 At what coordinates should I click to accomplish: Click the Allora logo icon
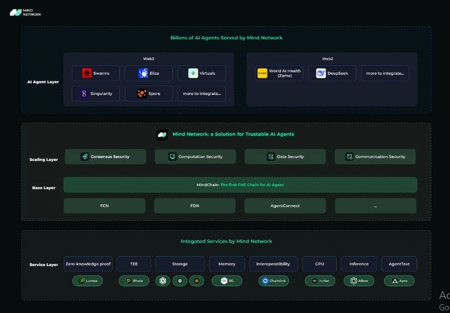click(x=354, y=280)
